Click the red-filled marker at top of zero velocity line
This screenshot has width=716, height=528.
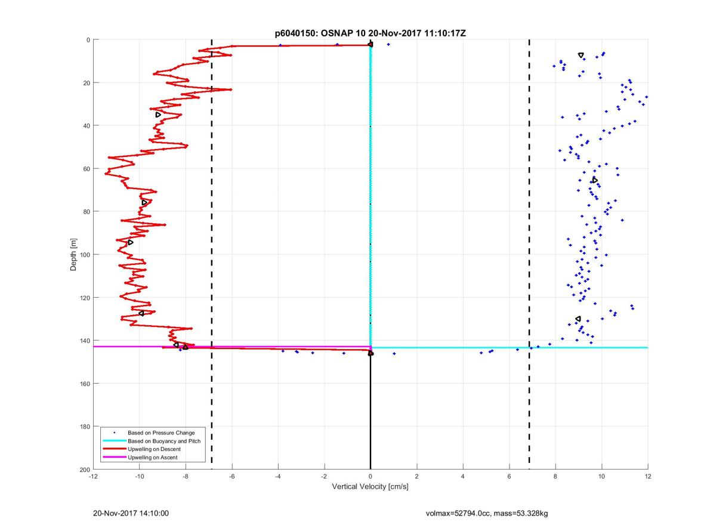[371, 44]
